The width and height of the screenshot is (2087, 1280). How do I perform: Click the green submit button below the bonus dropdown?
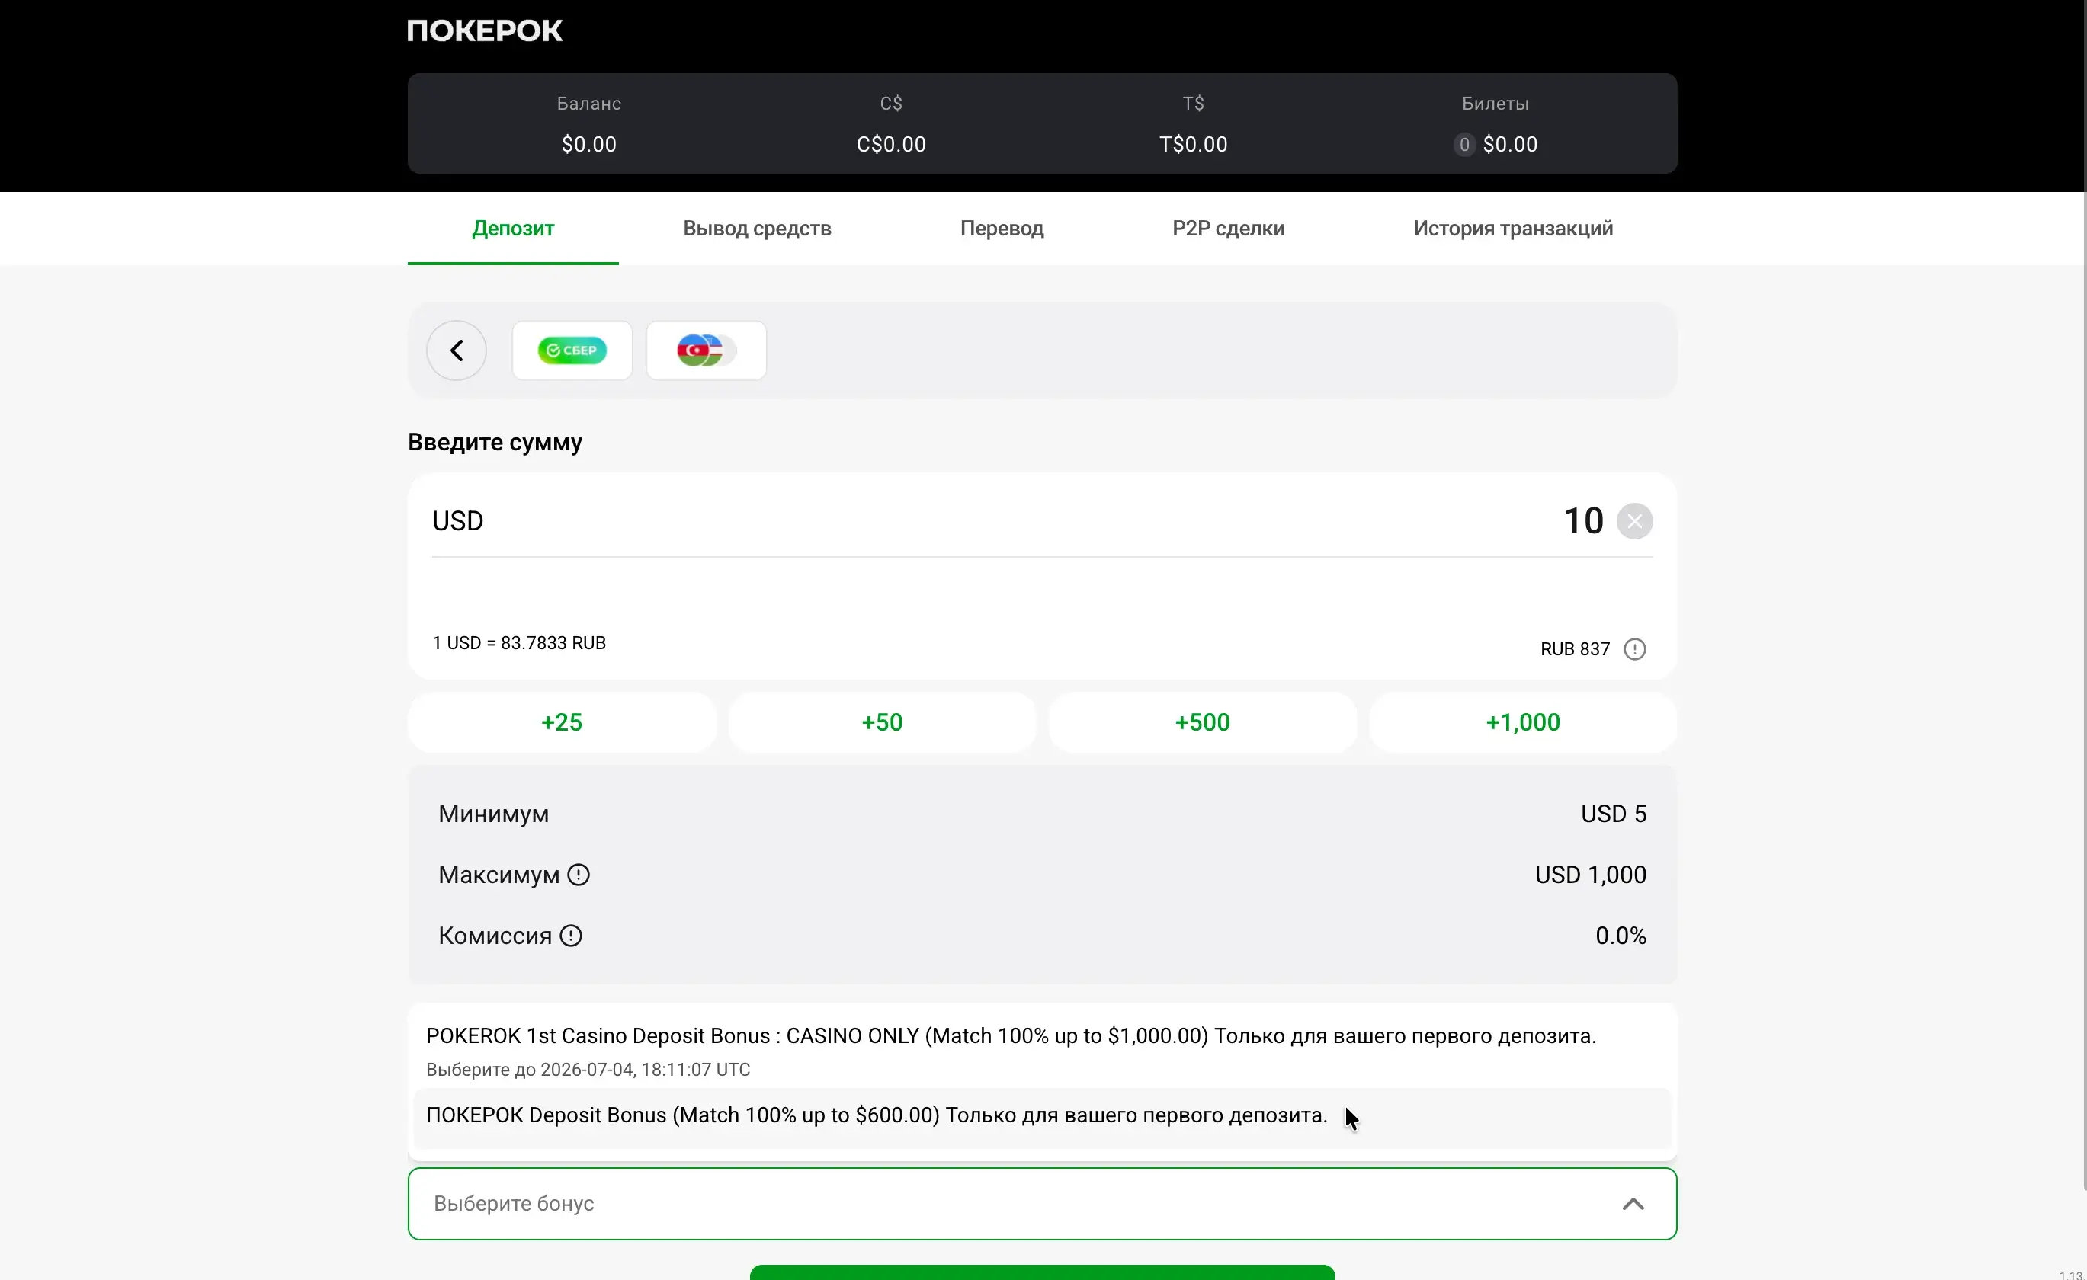[1043, 1272]
